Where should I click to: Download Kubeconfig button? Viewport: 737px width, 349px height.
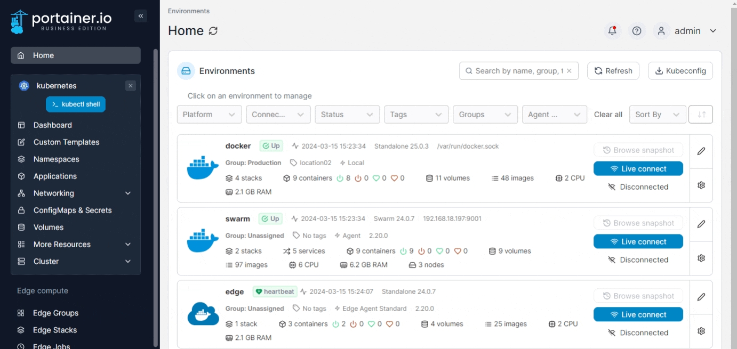(x=680, y=71)
